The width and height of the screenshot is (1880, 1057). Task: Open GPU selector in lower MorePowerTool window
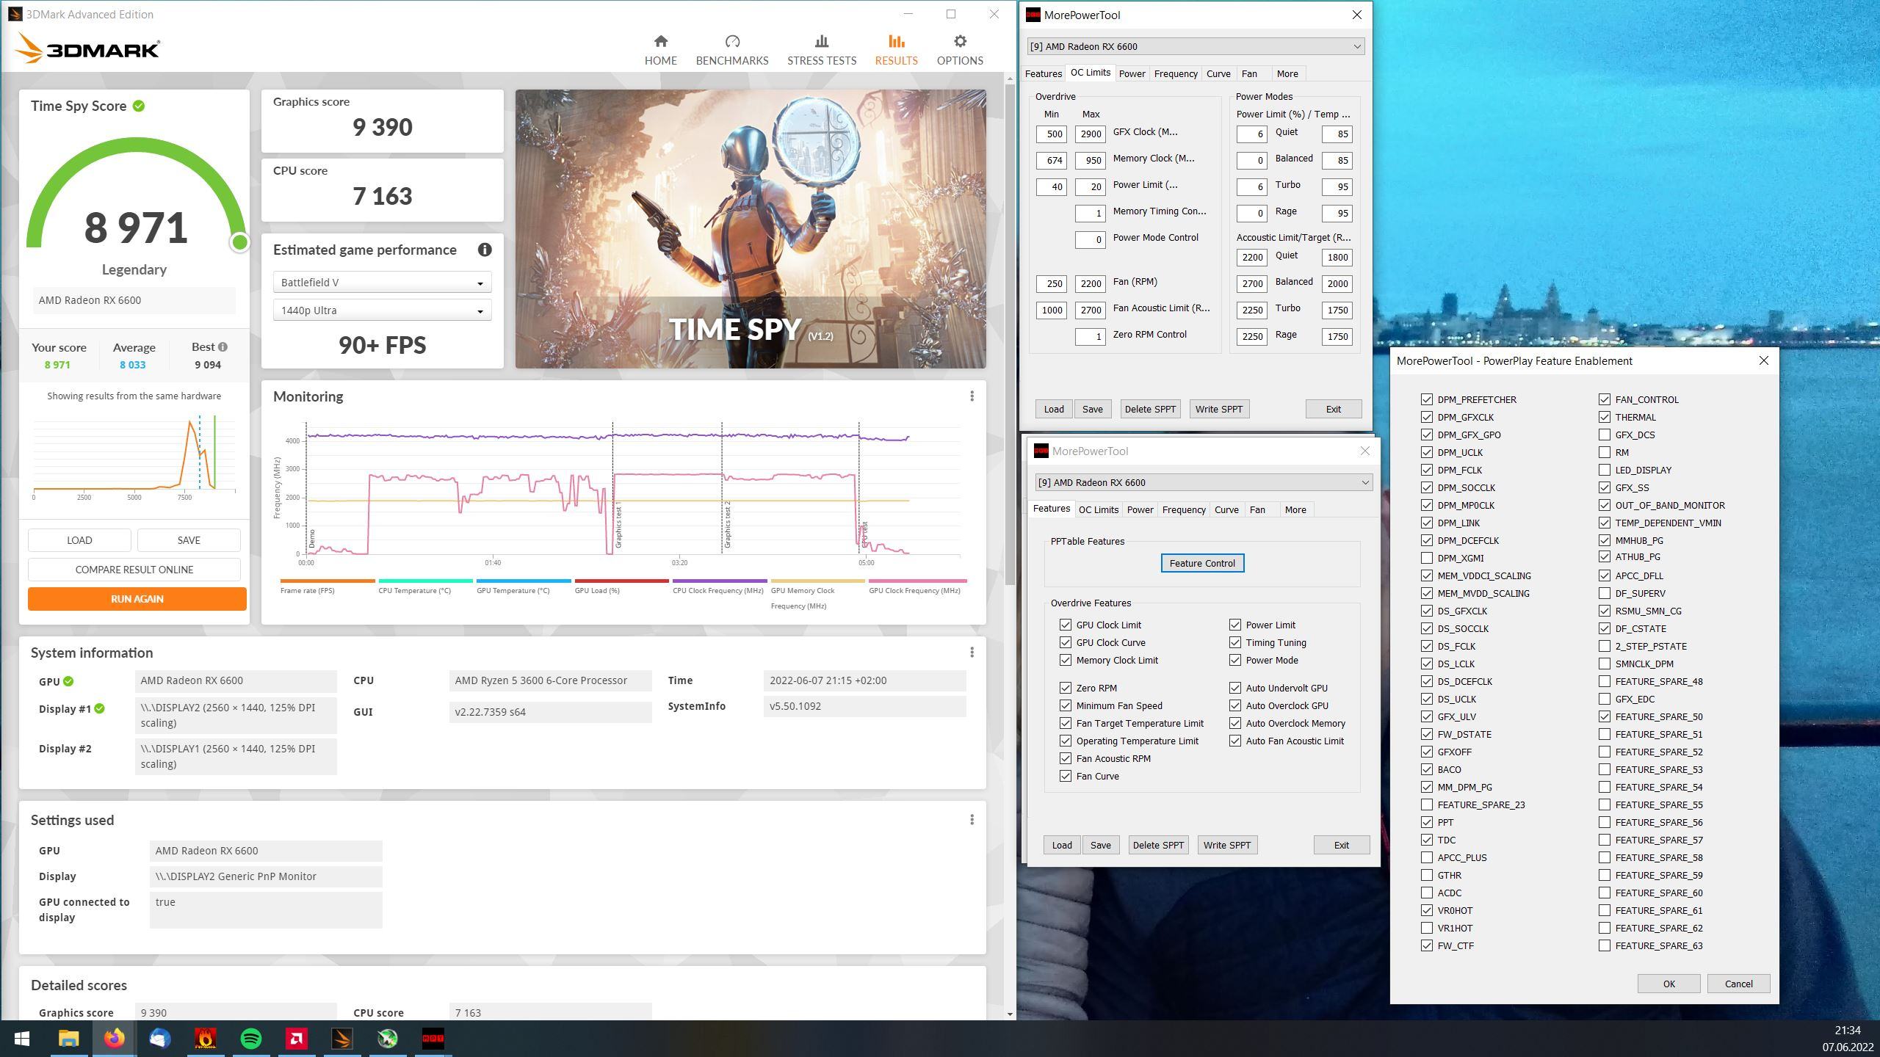(1204, 482)
